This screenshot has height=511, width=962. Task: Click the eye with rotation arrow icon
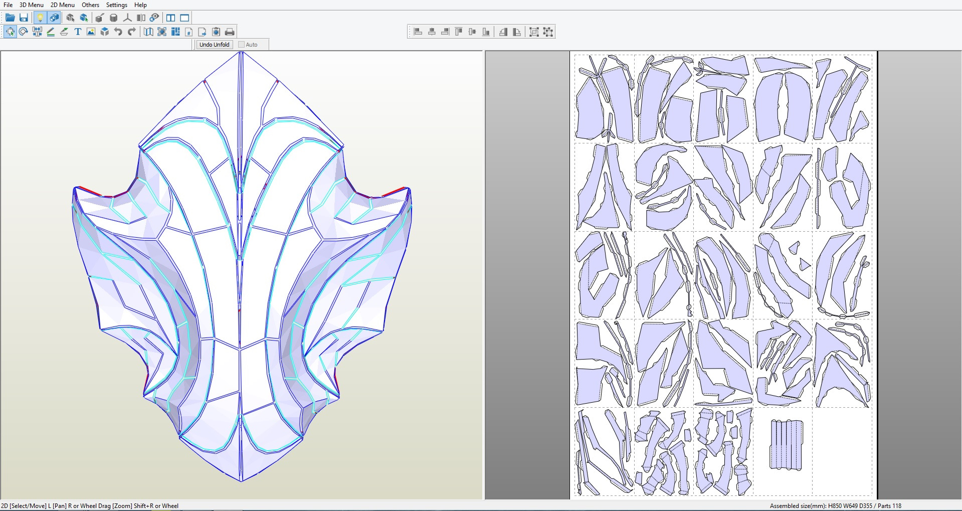(x=154, y=18)
